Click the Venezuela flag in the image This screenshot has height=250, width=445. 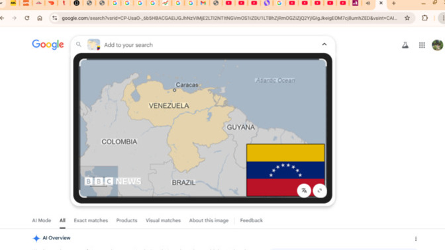tap(285, 170)
